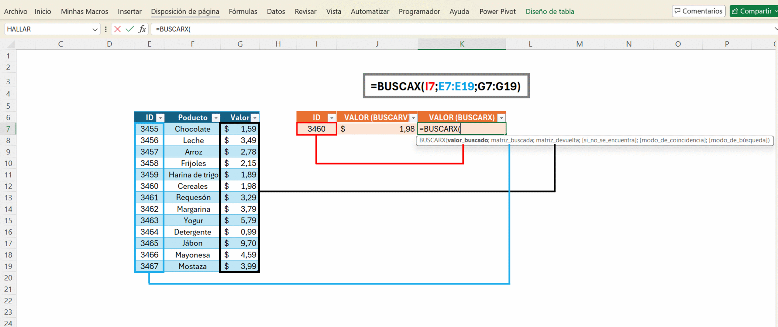Switch to the Automatizar tab

click(370, 12)
